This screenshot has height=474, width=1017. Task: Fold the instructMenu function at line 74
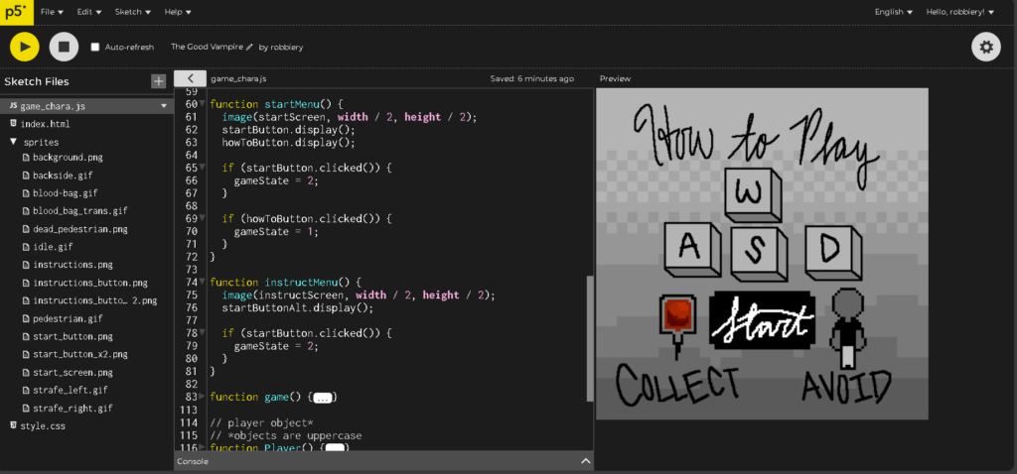[x=202, y=282]
